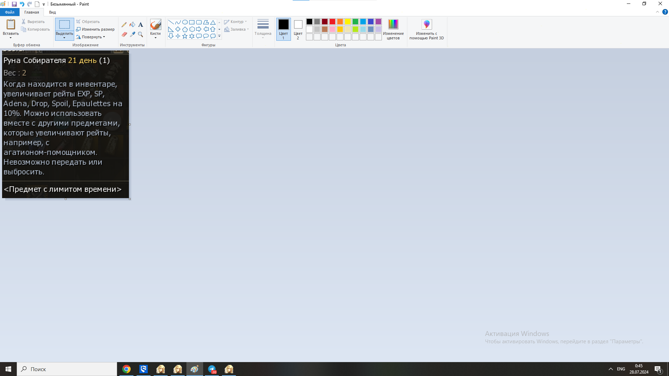669x376 pixels.
Task: Open the Файл menu
Action: coord(10,12)
